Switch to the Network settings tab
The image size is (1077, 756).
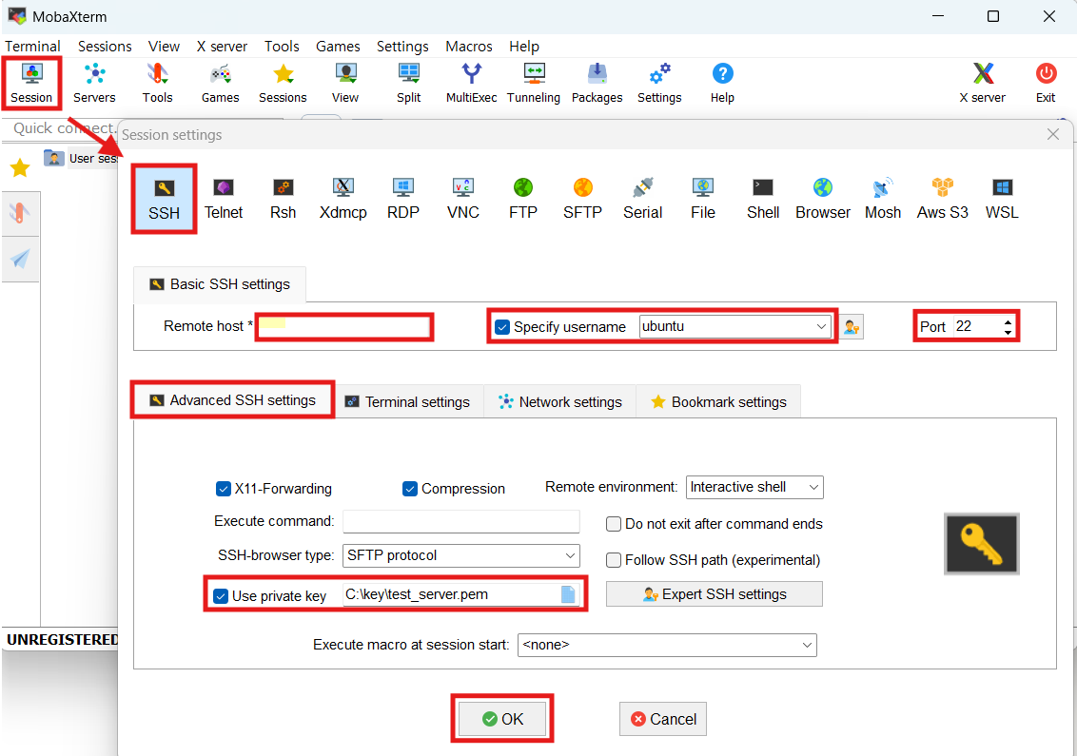pos(560,401)
